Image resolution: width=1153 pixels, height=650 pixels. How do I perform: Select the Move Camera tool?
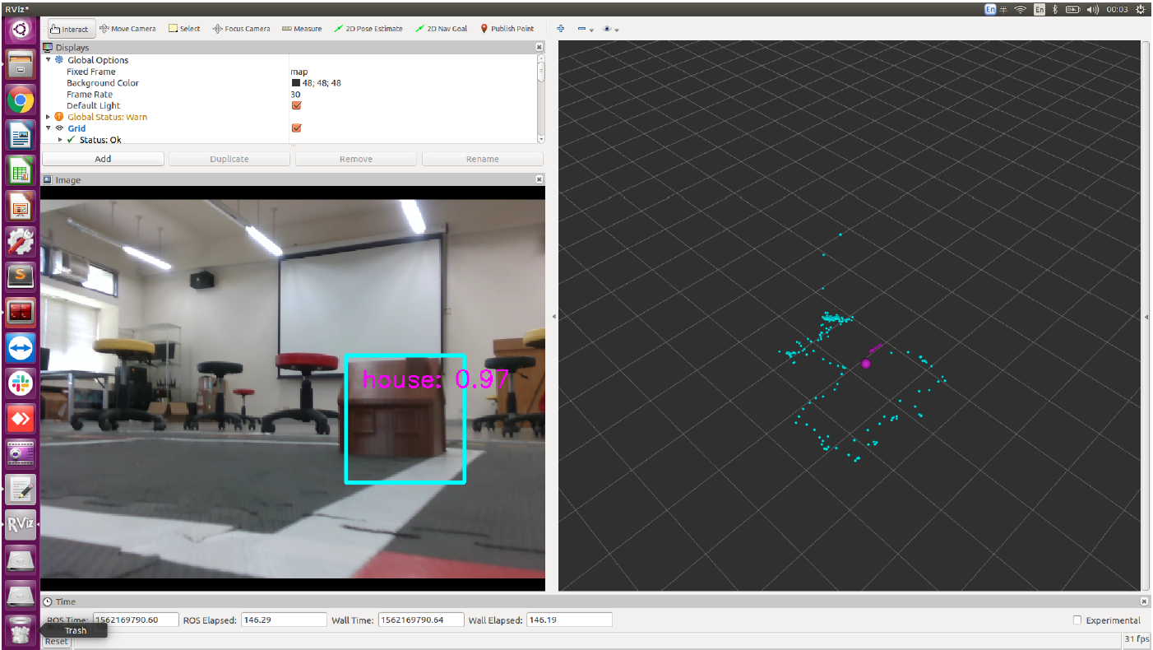tap(127, 29)
